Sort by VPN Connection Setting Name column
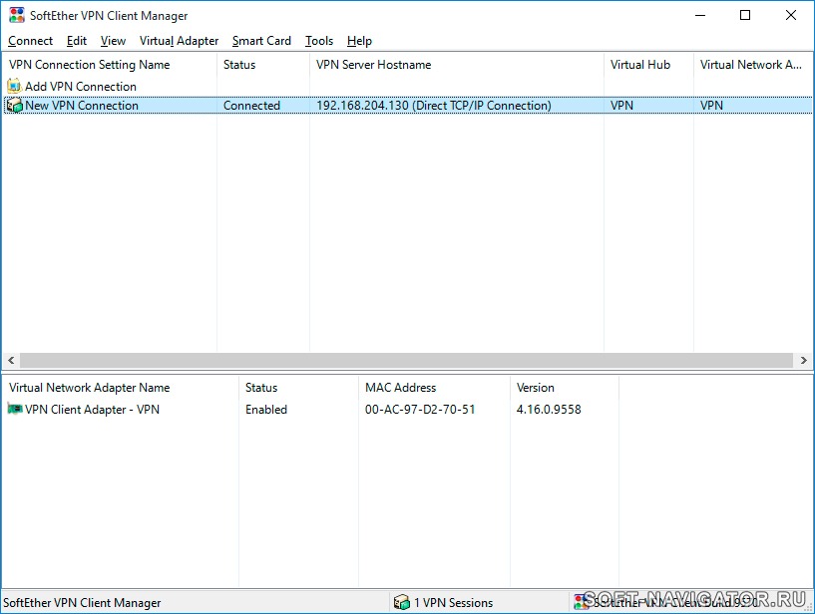The image size is (815, 614). coord(110,65)
